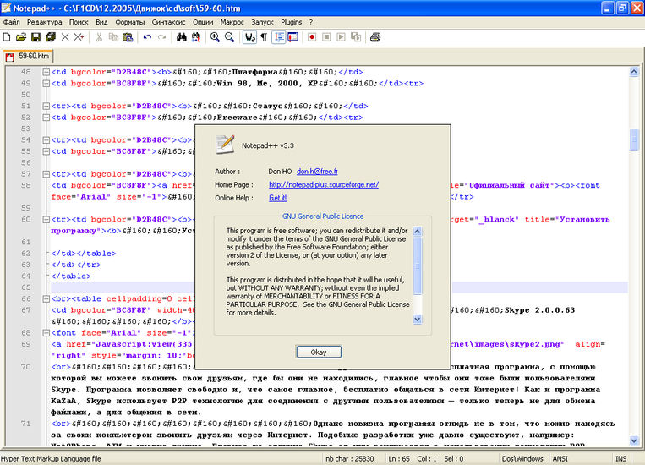The height and width of the screenshot is (465, 645).
Task: Zoom out with the magnifier minus icon
Action: tap(230, 37)
